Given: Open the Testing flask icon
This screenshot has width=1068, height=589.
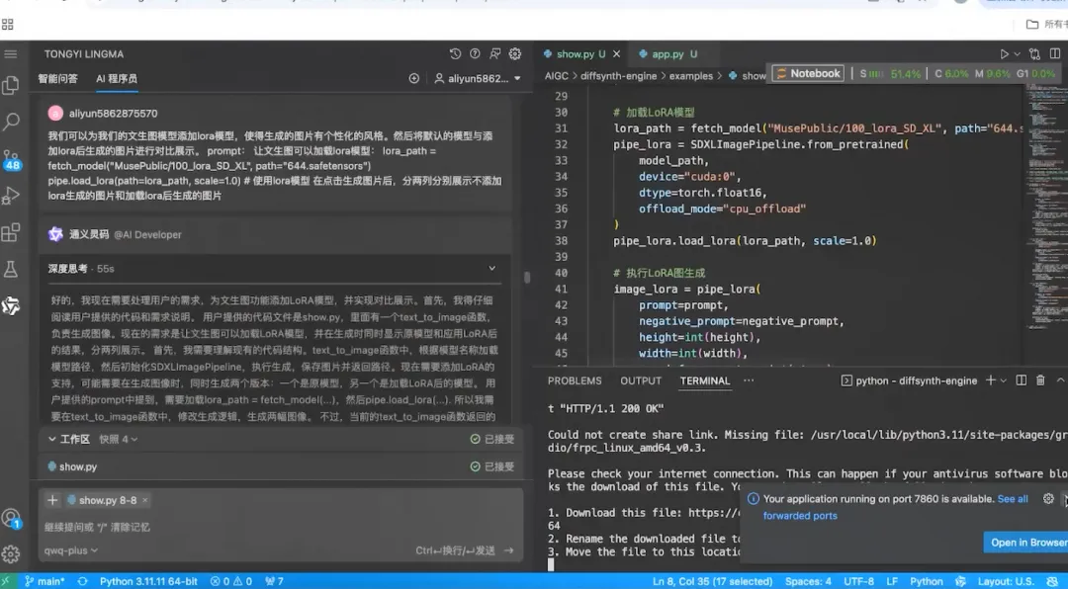Looking at the screenshot, I should (11, 269).
